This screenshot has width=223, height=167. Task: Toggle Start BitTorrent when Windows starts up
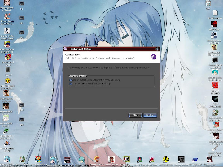coord(71,83)
